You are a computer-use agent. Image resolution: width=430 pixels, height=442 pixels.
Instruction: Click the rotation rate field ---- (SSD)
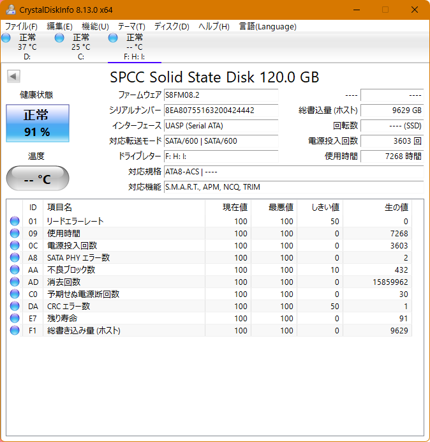pyautogui.click(x=392, y=126)
